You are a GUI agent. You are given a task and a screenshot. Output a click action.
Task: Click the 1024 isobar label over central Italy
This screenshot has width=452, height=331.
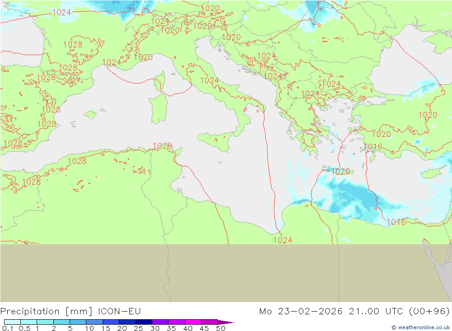pyautogui.click(x=210, y=80)
